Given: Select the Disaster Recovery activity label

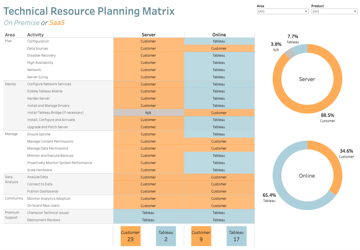Looking at the screenshot, I should (x=41, y=55).
